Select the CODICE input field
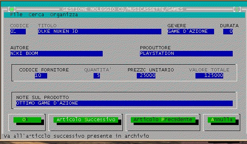 18,32
